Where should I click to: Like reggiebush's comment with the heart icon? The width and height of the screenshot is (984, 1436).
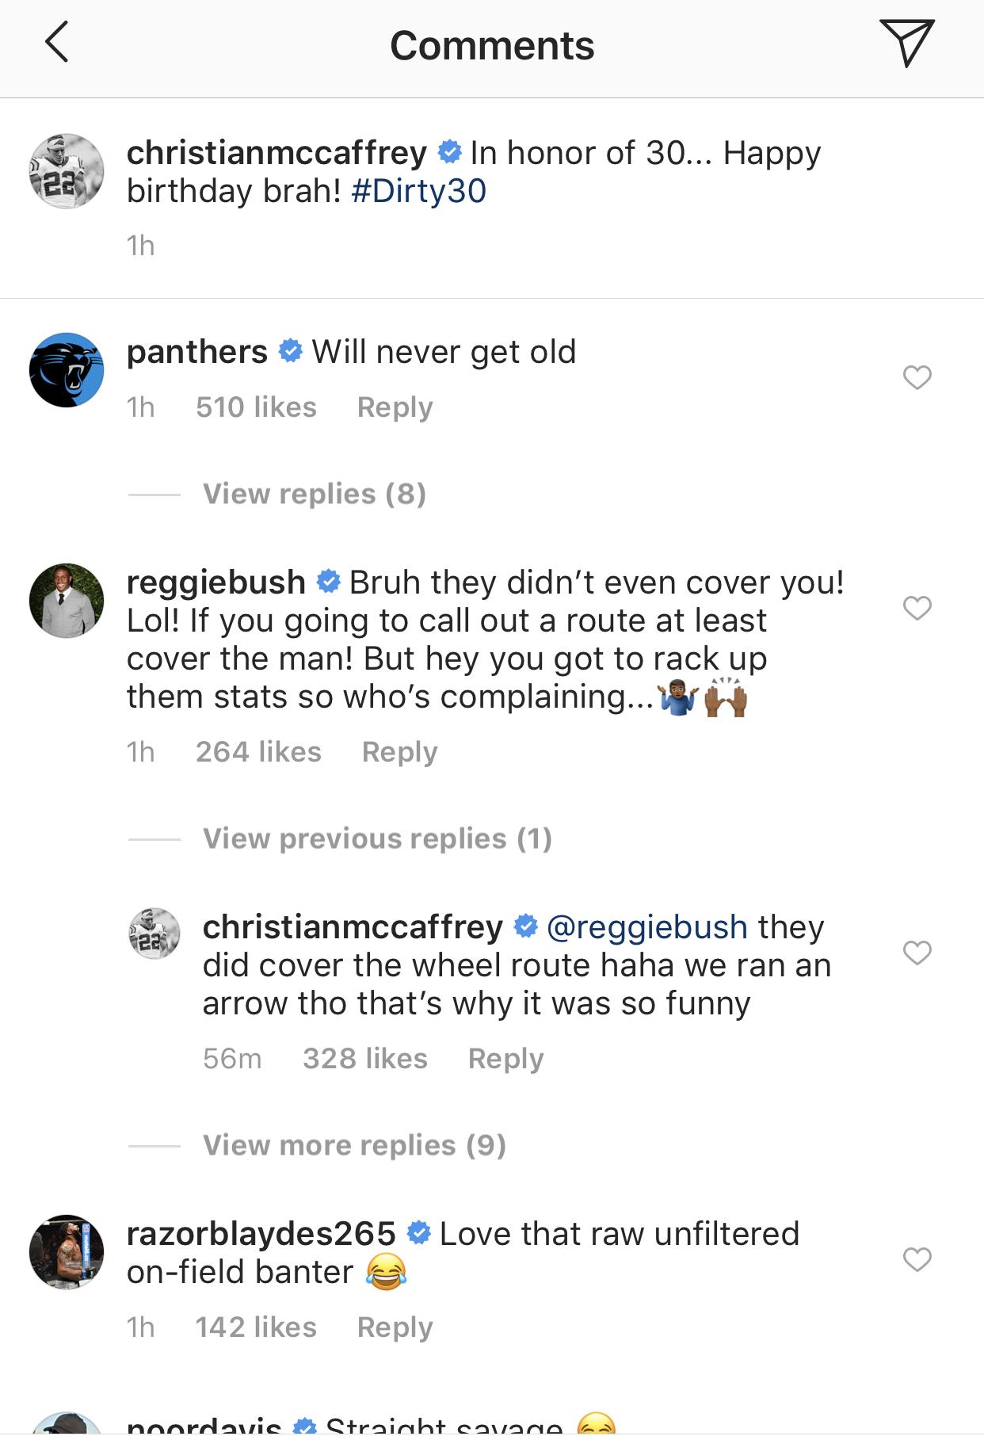[x=917, y=608]
